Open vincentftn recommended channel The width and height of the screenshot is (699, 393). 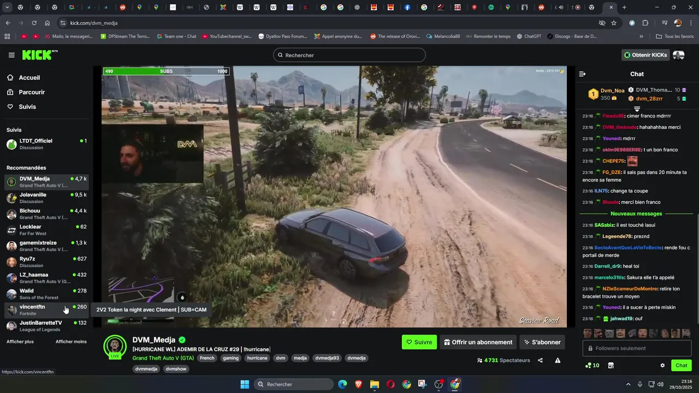tap(46, 310)
